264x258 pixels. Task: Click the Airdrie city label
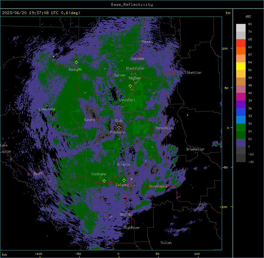123,165
